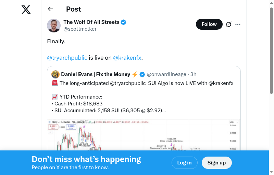Click Daniel Evans avatar in quoted post
This screenshot has width=274, height=175.
[x=55, y=74]
